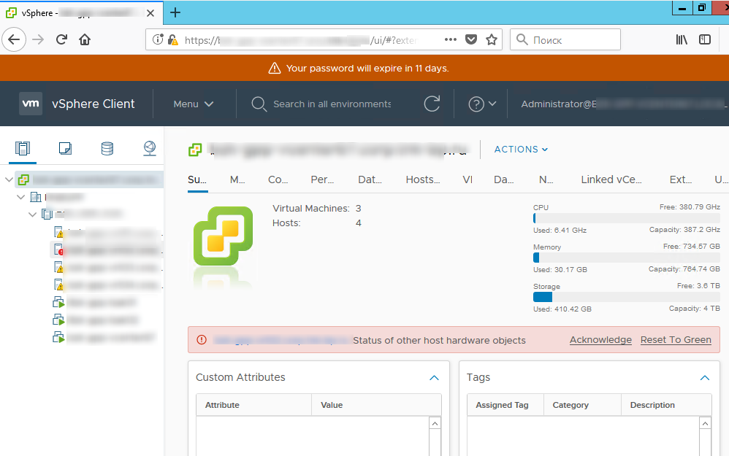Switch to the Monitor tab
The width and height of the screenshot is (729, 456).
tap(237, 179)
